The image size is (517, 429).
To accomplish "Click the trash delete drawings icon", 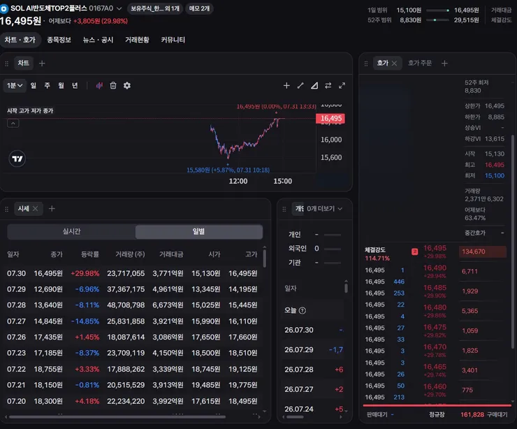I will point(113,86).
